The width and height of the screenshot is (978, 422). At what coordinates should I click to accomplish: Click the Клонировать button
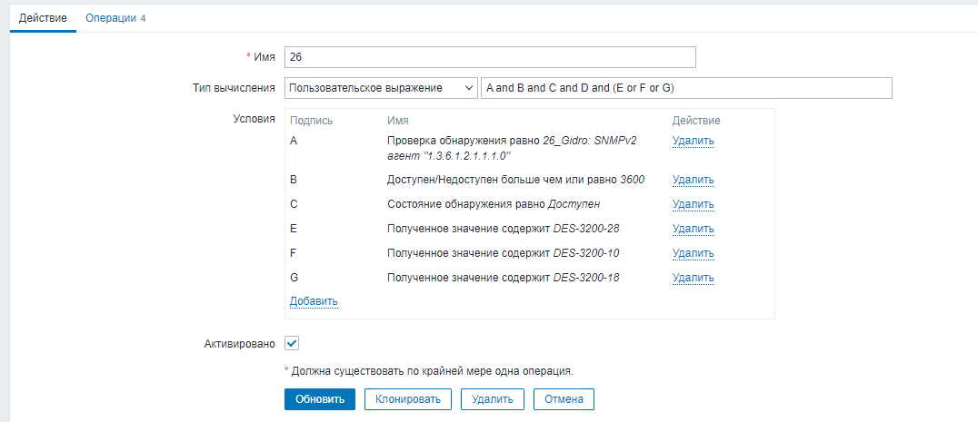[x=408, y=399]
